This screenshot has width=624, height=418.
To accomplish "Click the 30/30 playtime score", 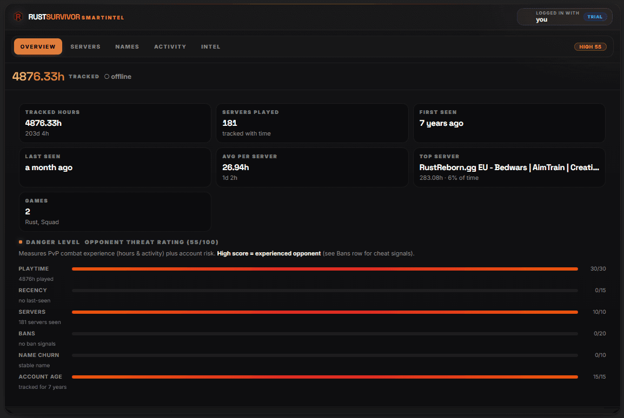I will click(598, 269).
